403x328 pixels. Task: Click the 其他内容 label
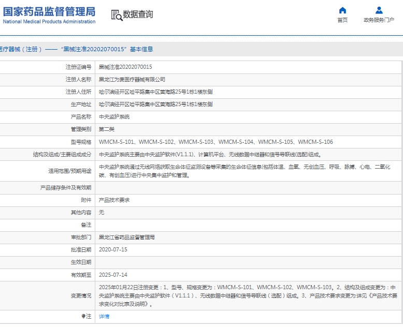click(81, 213)
